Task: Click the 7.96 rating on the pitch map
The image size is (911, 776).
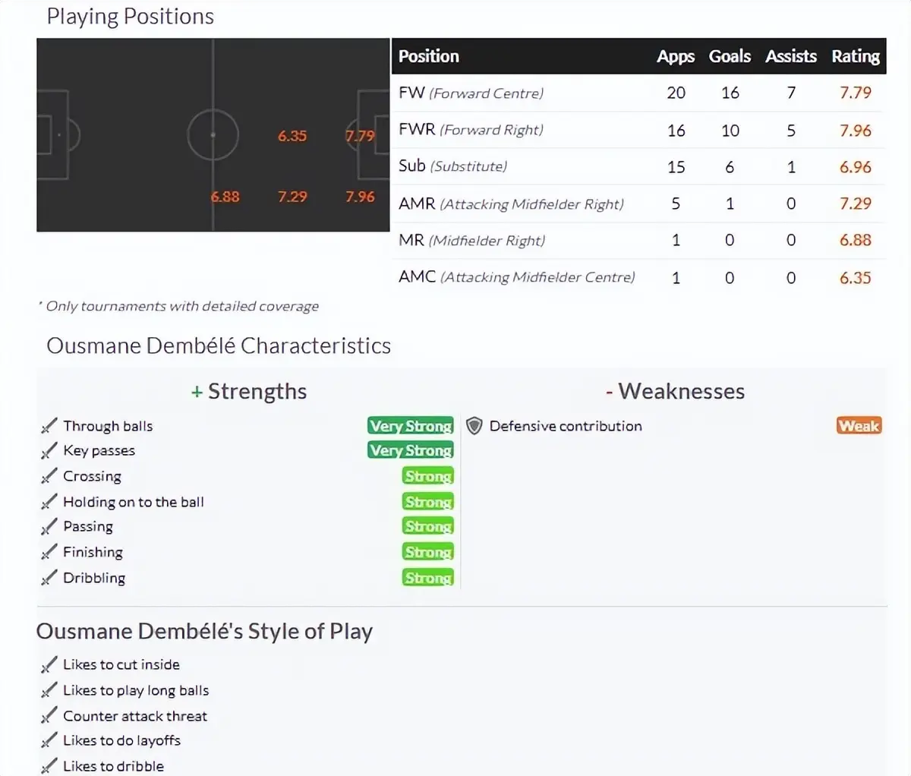Action: click(x=360, y=197)
